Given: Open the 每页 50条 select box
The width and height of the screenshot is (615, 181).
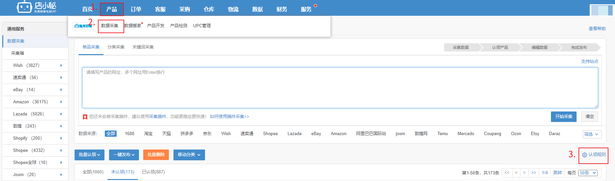Looking at the screenshot, I should click(x=588, y=173).
